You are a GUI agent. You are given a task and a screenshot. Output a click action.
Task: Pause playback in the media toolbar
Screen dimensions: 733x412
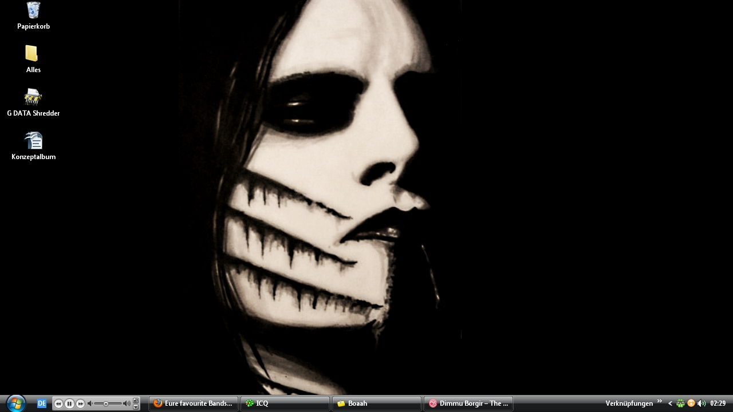[x=69, y=403]
